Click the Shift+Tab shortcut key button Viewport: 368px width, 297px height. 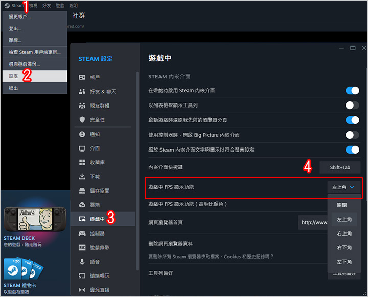coord(340,167)
